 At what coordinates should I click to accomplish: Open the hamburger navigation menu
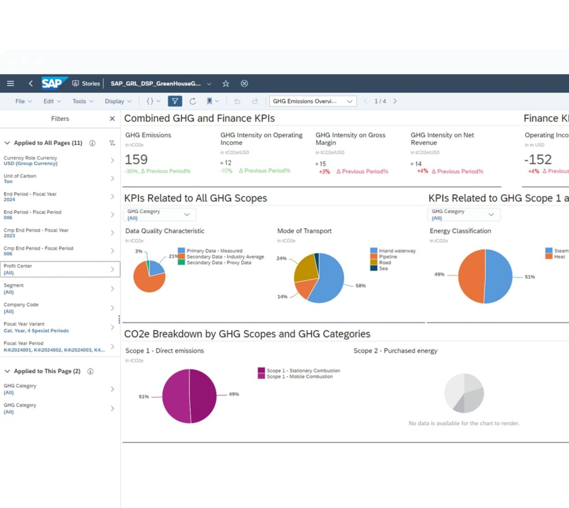pos(10,84)
